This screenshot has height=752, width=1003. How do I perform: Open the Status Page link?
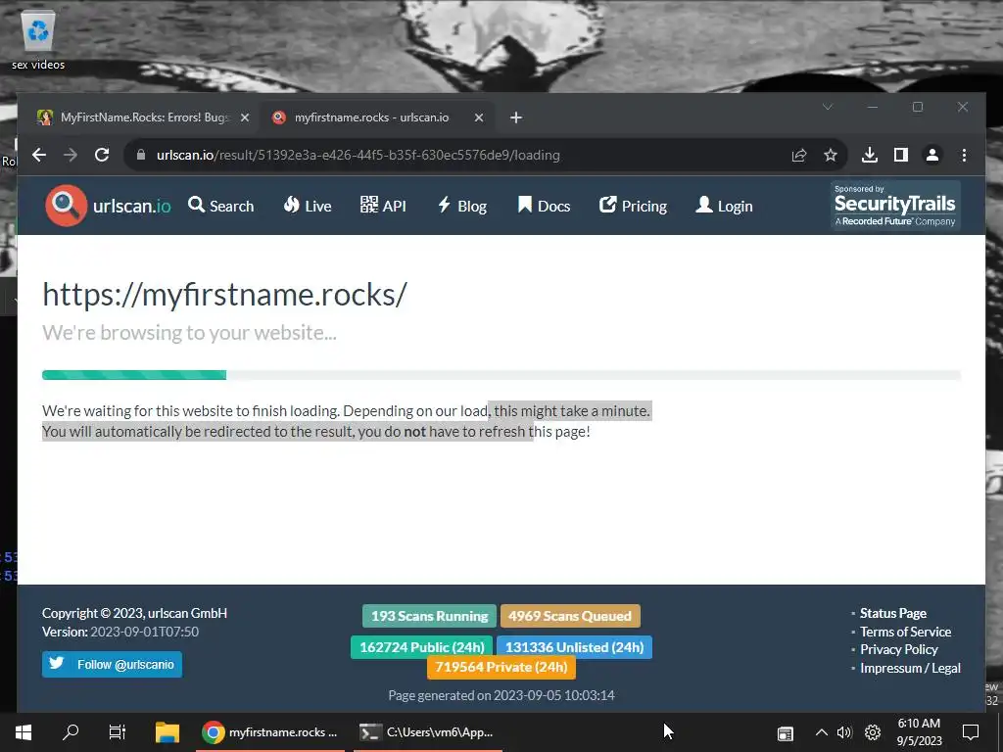[893, 613]
